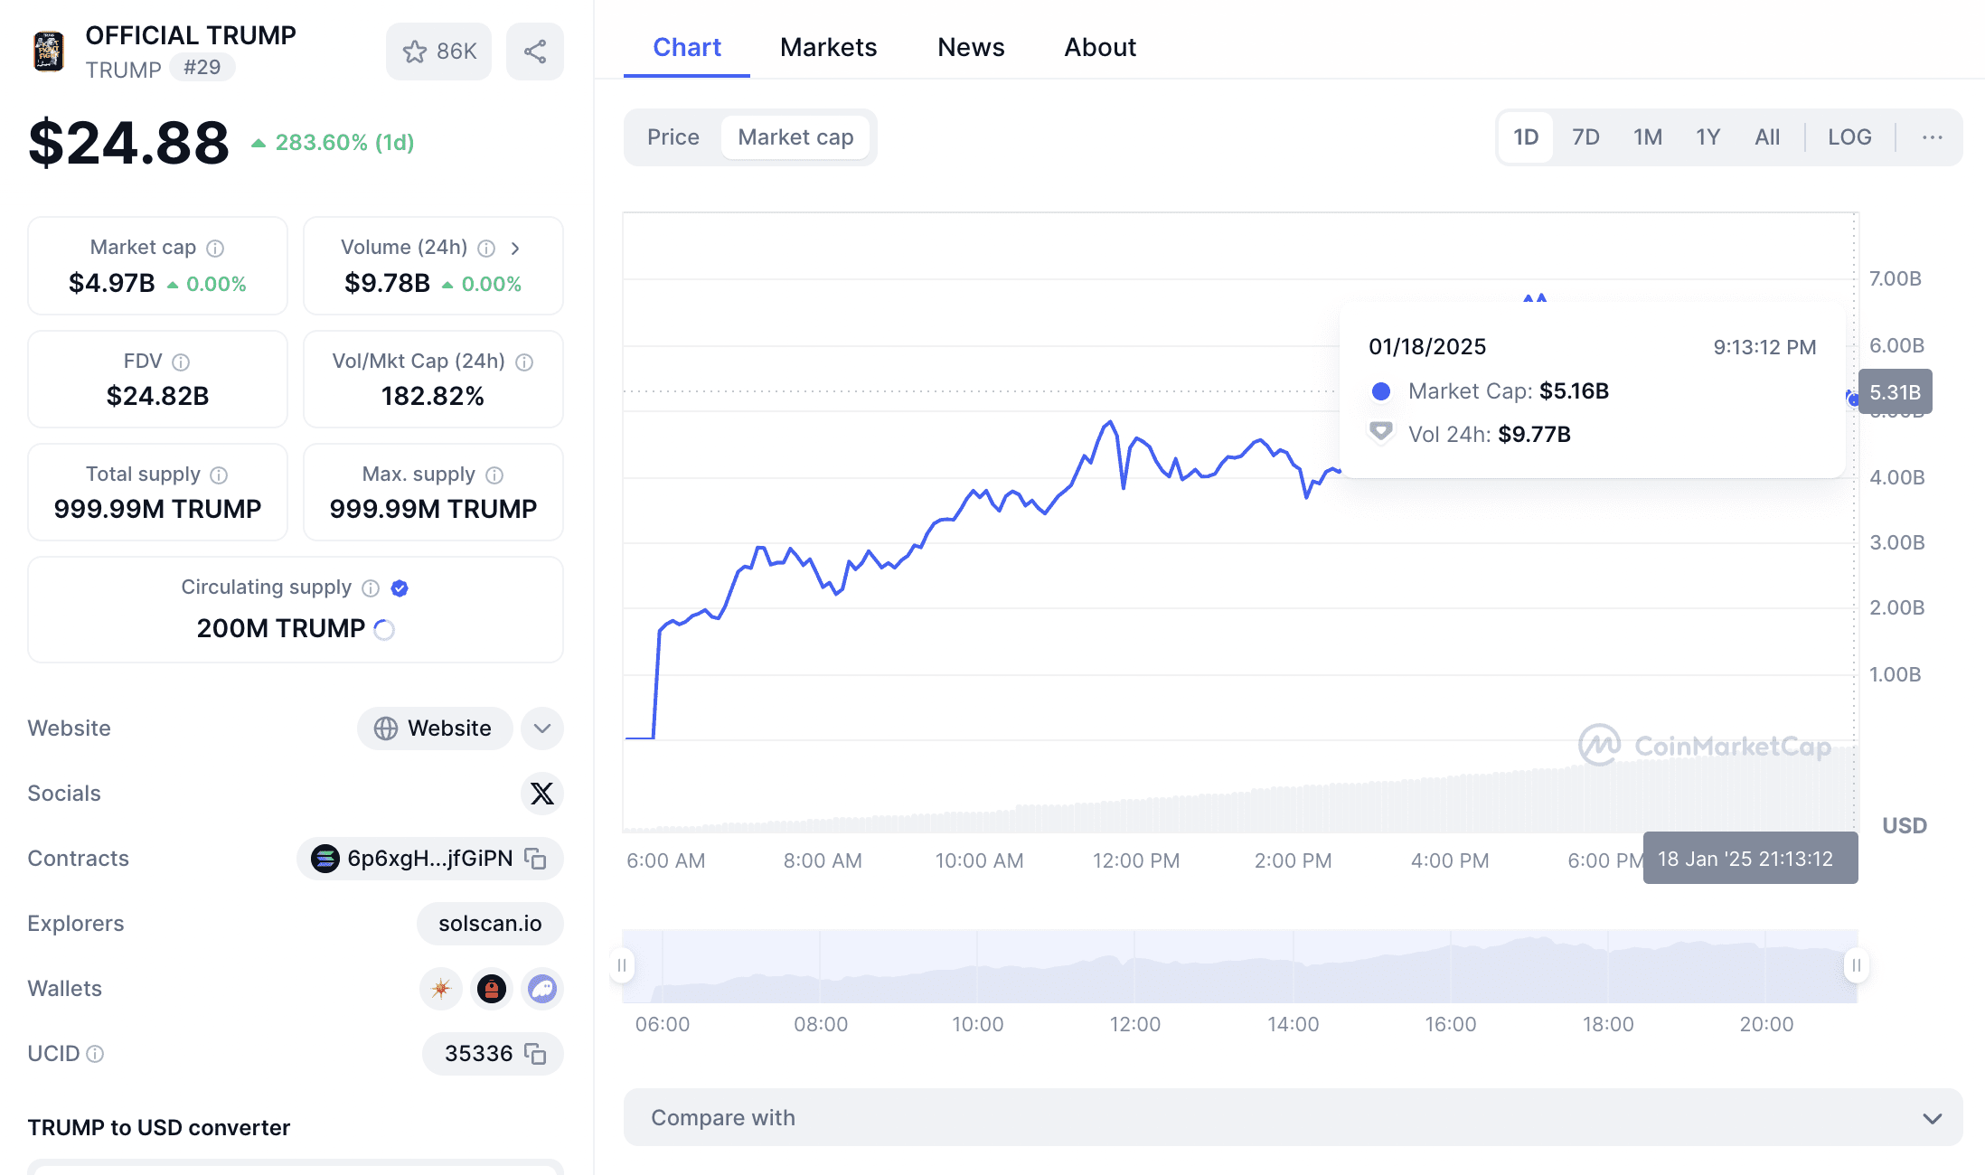Select the 7D time range
This screenshot has width=1985, height=1175.
1585,137
